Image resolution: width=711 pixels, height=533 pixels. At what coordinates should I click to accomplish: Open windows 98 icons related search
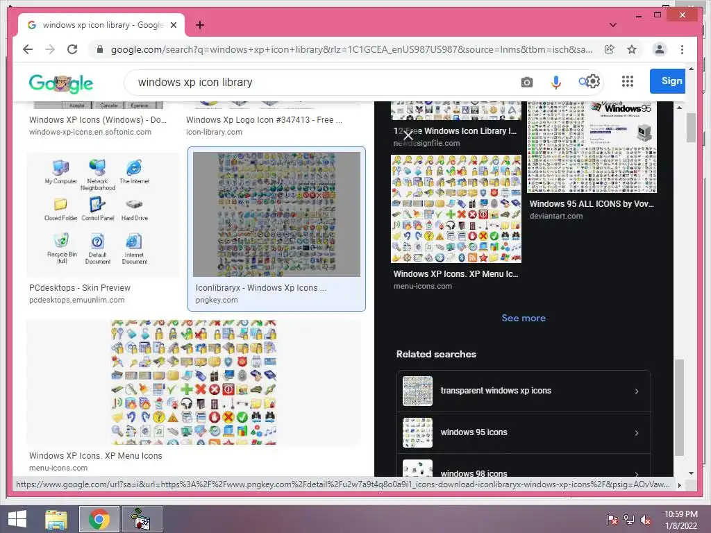pyautogui.click(x=524, y=467)
